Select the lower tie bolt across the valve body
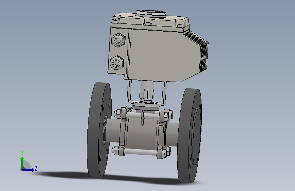Image resolution: width=295 pixels, height=191 pixels. [140, 152]
